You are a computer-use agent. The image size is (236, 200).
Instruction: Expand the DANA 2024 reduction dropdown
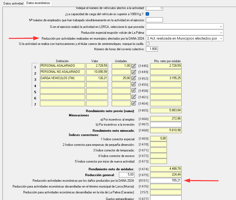[x=185, y=38]
